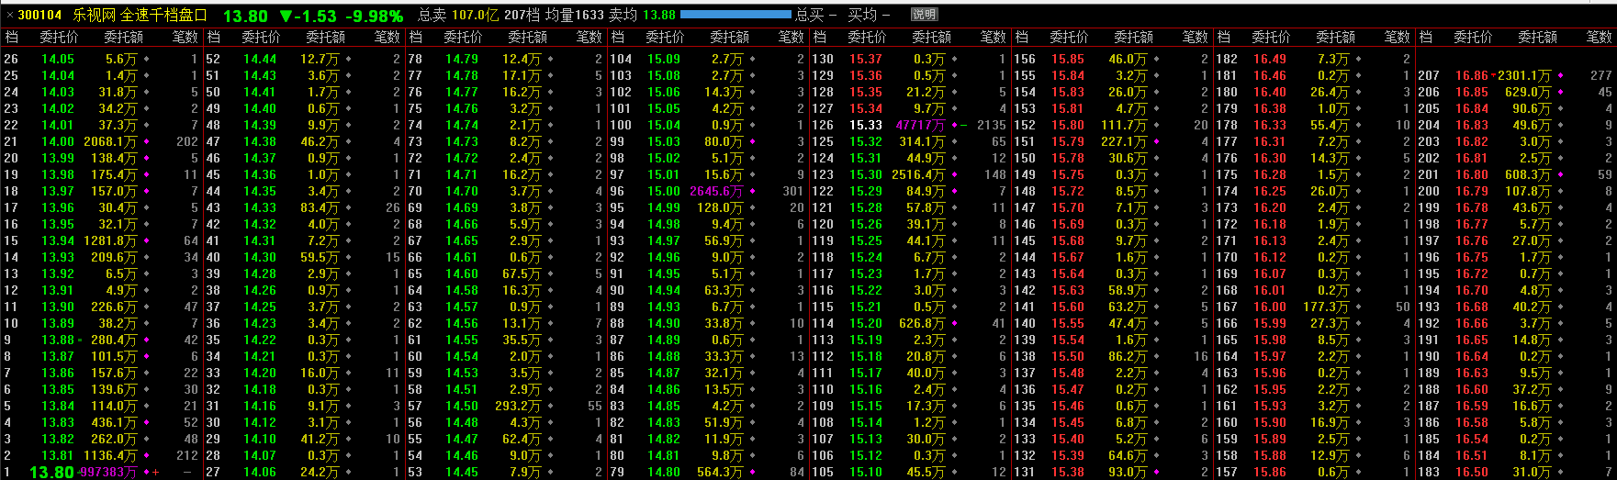Select the 227.1万 amount at 15.79
This screenshot has width=1617, height=480.
(x=1124, y=141)
